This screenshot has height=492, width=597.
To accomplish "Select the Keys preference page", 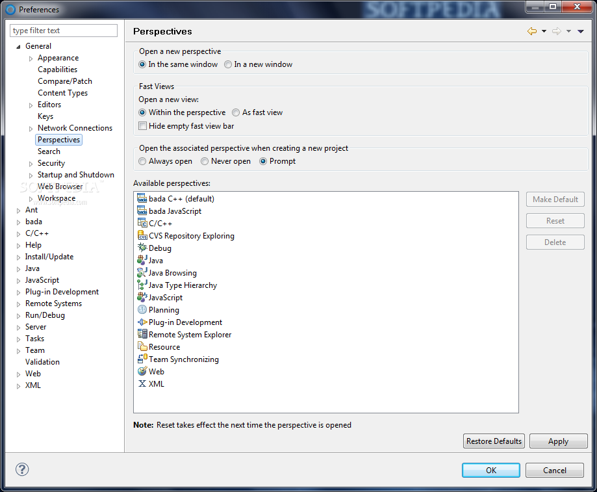I will [x=45, y=116].
